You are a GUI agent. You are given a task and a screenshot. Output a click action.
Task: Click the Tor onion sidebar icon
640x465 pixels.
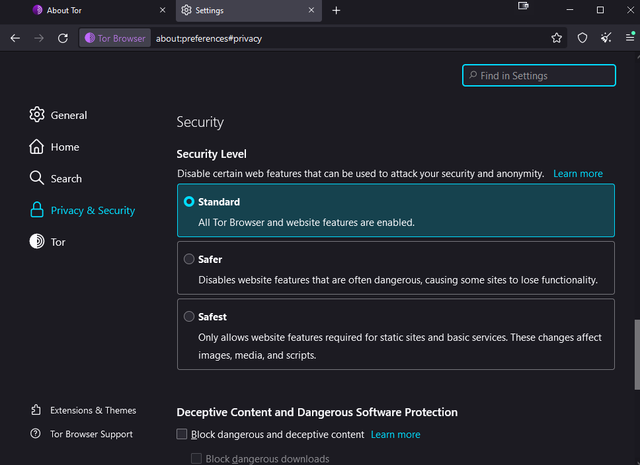point(37,241)
